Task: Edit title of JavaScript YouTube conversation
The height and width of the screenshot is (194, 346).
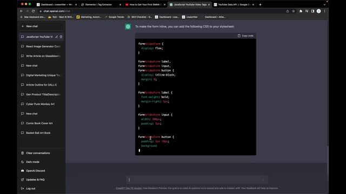Action: tap(56, 37)
